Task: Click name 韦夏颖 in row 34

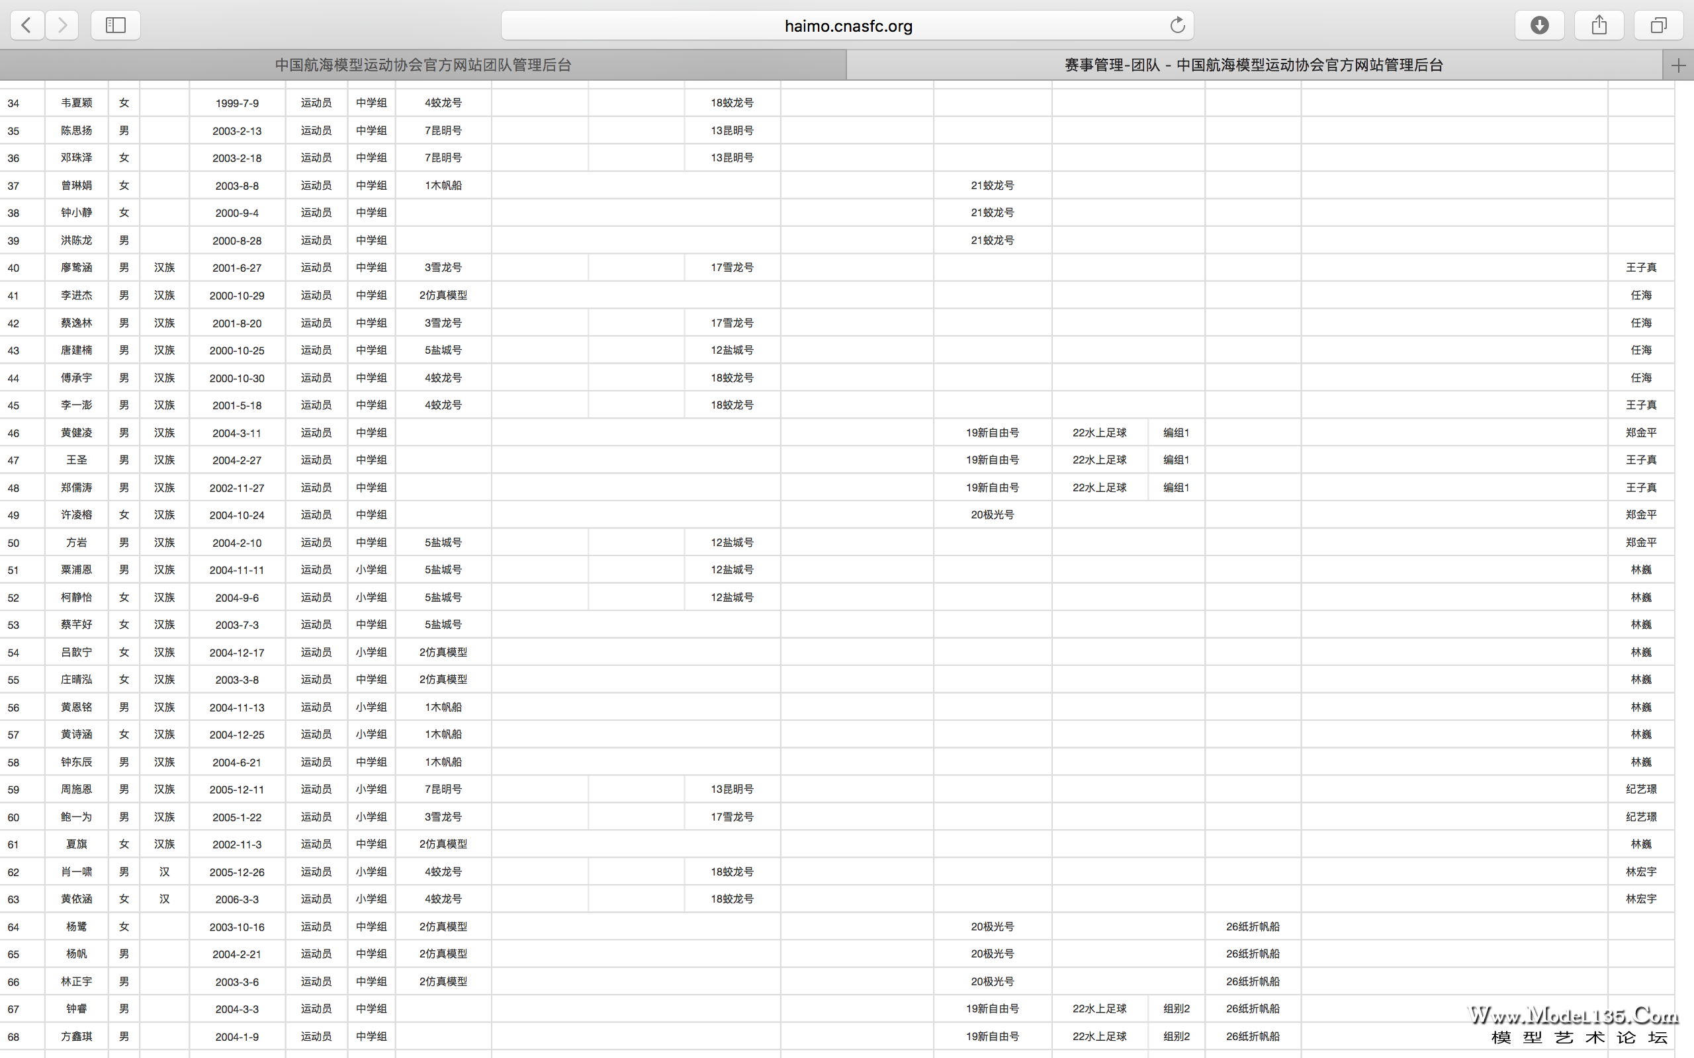Action: coord(76,103)
